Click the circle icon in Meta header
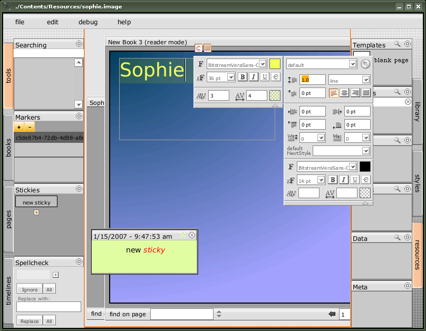 click(x=407, y=286)
